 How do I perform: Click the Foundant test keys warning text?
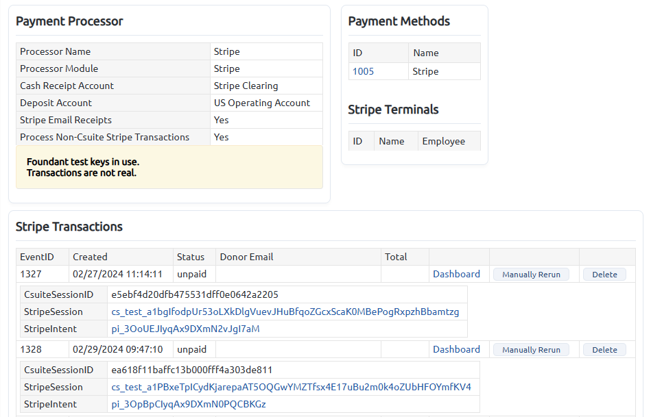pos(83,167)
